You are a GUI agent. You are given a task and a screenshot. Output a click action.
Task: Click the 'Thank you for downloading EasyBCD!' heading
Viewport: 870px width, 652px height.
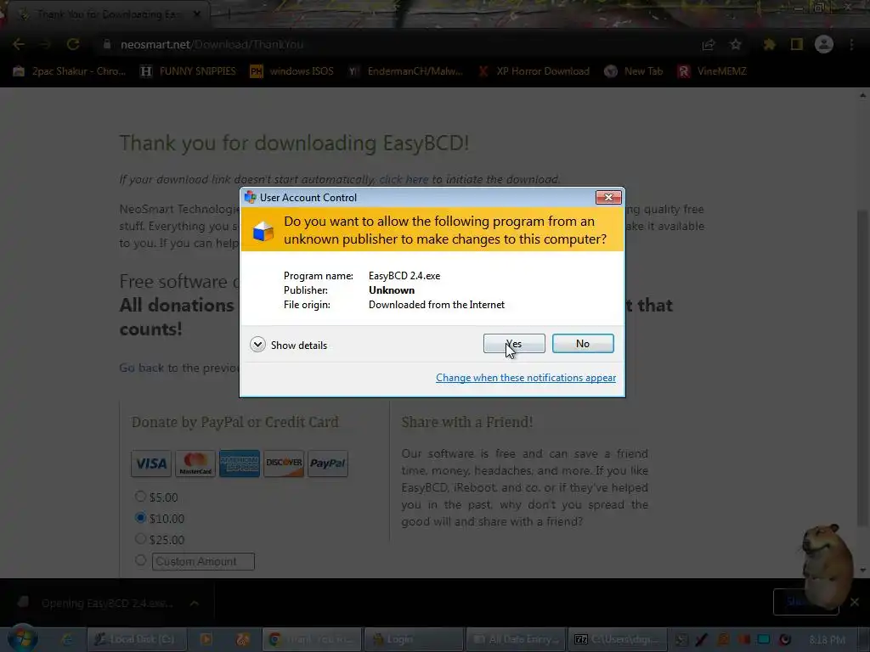294,143
